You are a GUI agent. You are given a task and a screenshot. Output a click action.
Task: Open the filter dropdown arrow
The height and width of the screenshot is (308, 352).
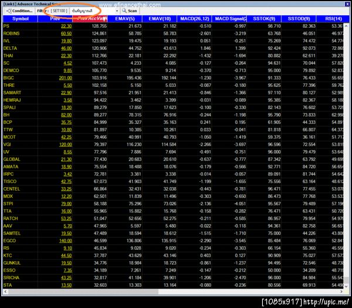point(117,11)
